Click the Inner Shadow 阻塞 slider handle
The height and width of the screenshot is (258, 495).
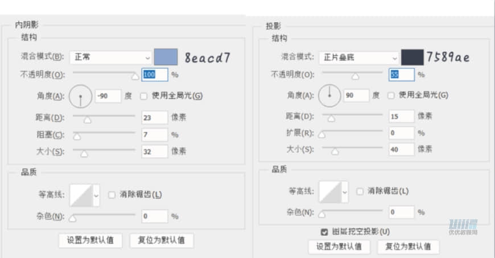[77, 137]
